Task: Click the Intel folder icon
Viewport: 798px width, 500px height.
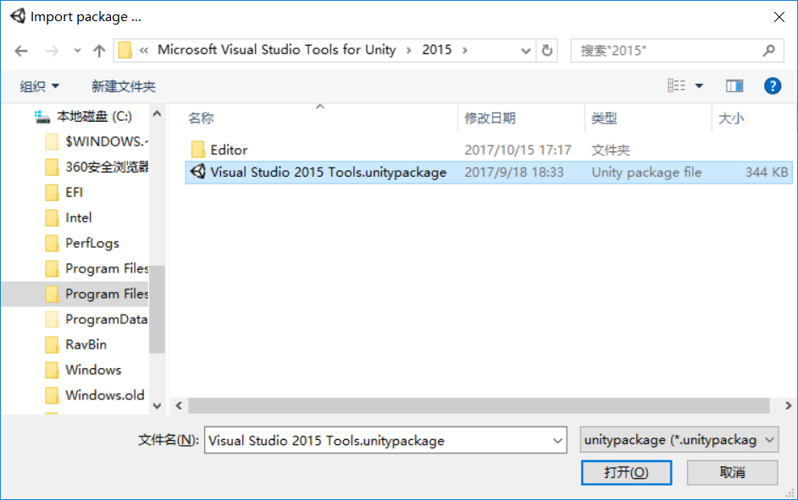Action: click(52, 218)
